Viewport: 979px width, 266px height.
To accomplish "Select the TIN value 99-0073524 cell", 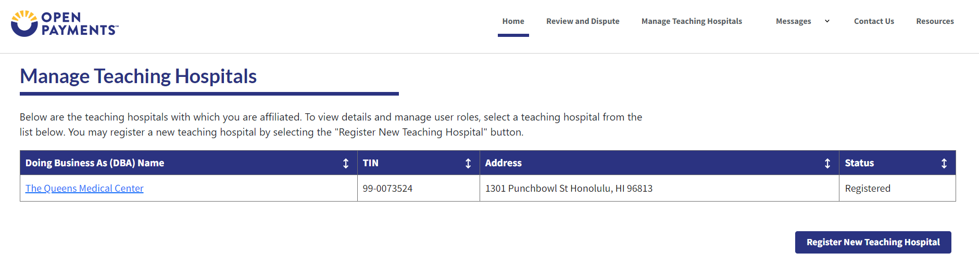I will [387, 189].
